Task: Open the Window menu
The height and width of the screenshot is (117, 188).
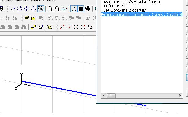Action: (x=37, y=1)
